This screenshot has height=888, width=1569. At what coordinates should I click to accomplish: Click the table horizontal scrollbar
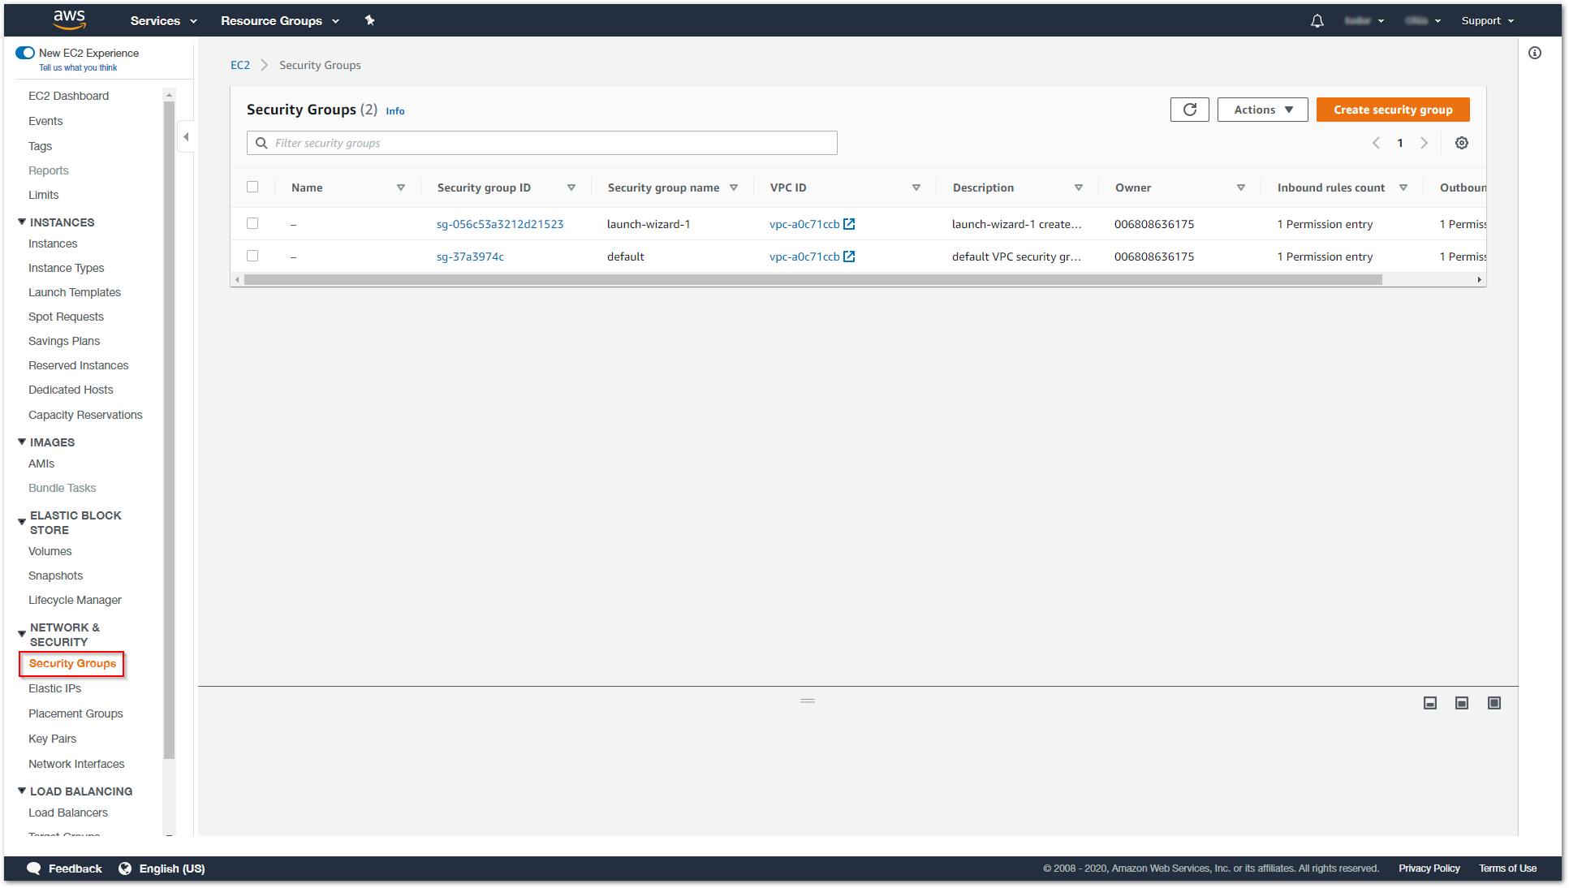(813, 279)
